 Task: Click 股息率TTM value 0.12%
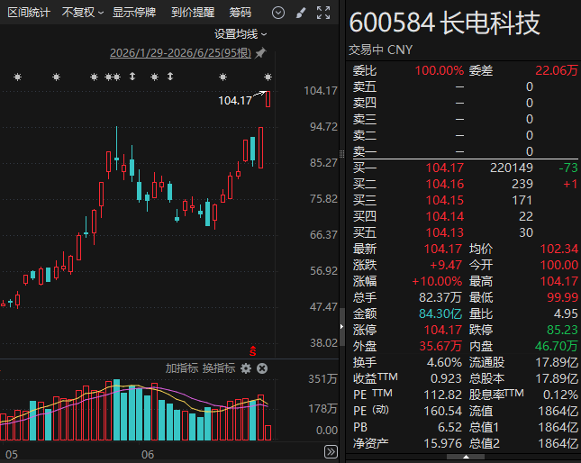[x=560, y=395]
